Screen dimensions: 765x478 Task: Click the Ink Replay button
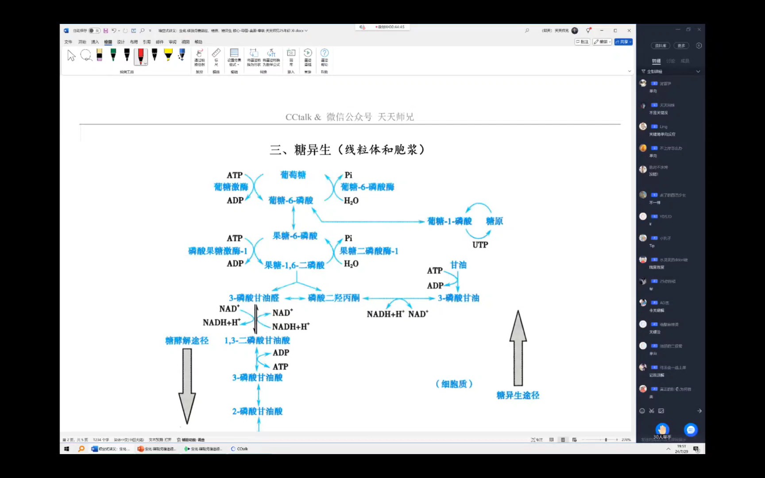coord(308,58)
